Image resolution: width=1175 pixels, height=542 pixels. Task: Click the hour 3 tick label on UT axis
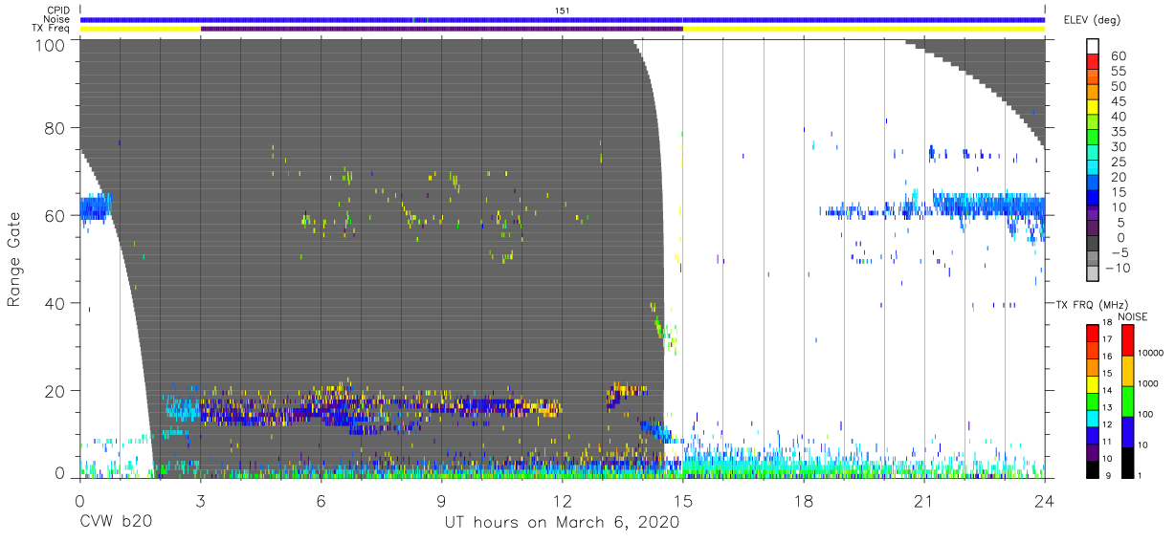click(x=200, y=500)
